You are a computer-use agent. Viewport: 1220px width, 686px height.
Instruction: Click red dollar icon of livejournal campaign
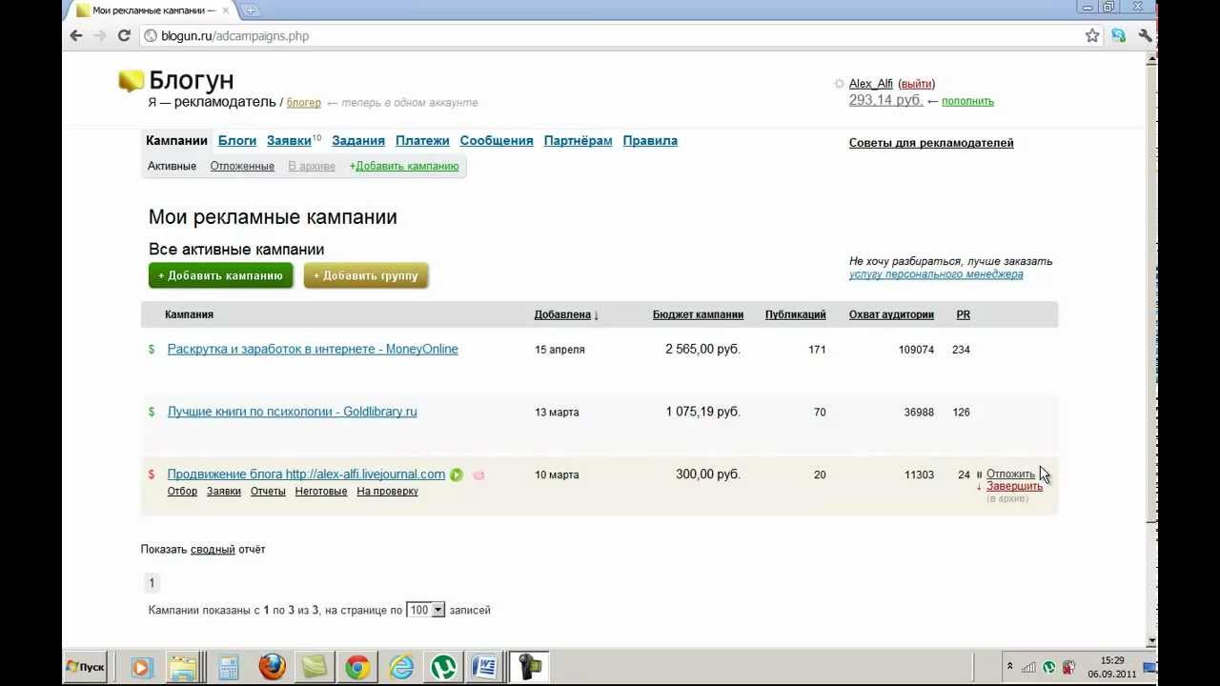tap(152, 474)
